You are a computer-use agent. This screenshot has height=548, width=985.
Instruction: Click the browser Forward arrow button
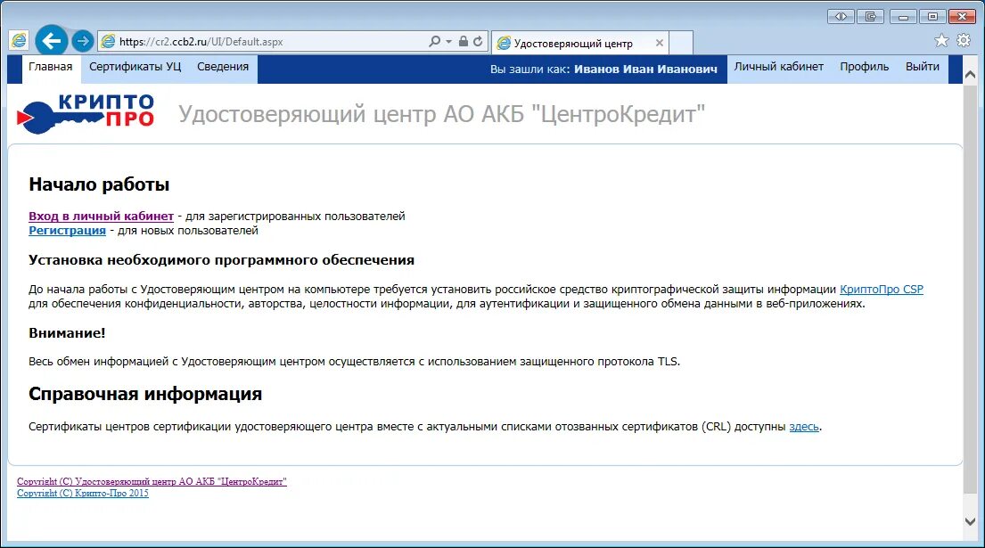(82, 41)
